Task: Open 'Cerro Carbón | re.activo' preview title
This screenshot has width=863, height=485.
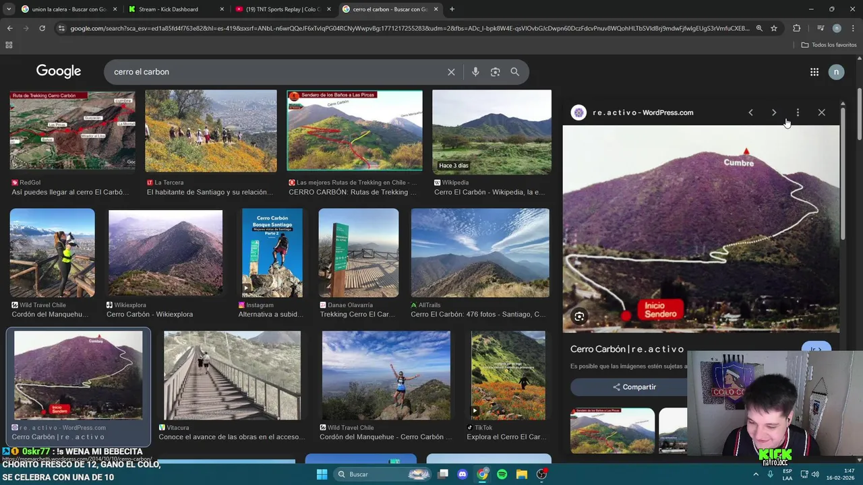Action: 627,349
